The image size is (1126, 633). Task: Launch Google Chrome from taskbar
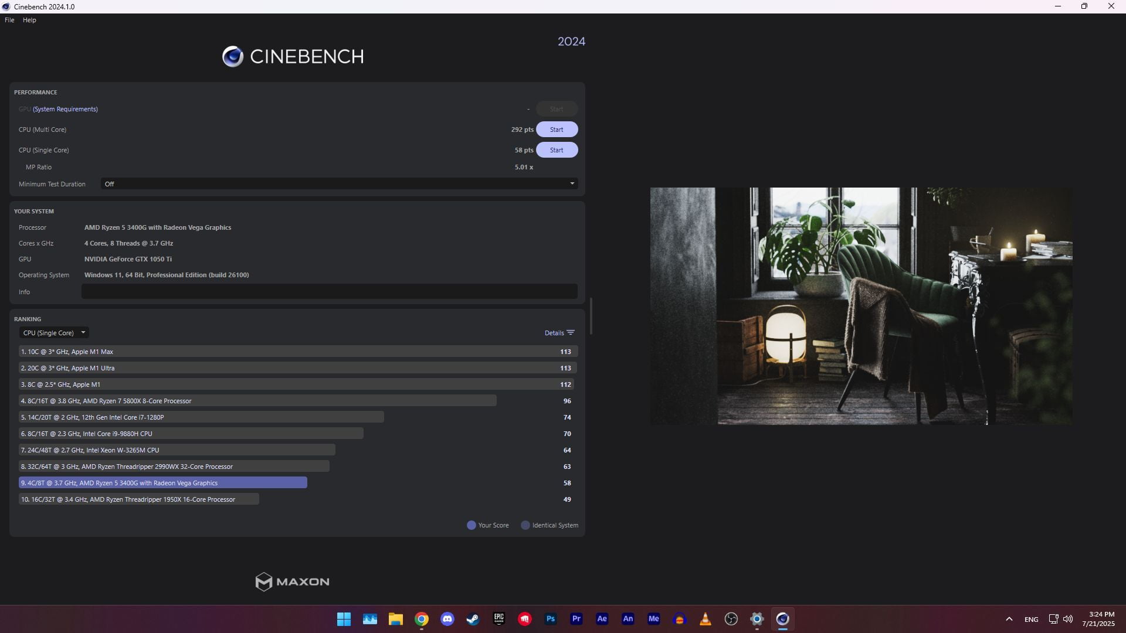(422, 619)
